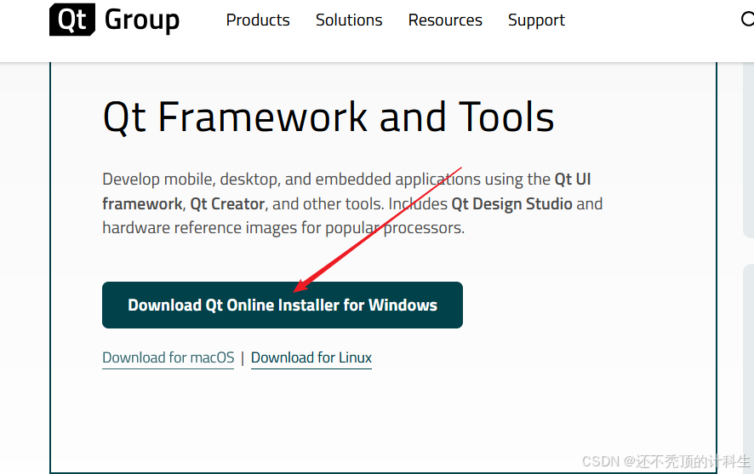
Task: Download Qt Online Installer for Windows
Action: 283,306
